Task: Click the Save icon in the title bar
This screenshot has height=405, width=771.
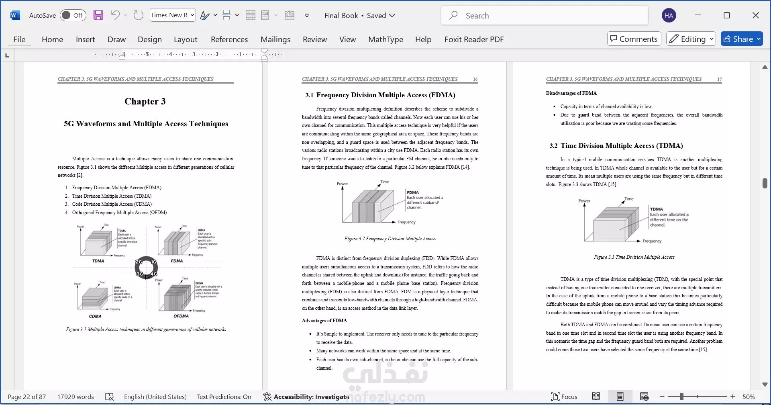Action: coord(98,15)
